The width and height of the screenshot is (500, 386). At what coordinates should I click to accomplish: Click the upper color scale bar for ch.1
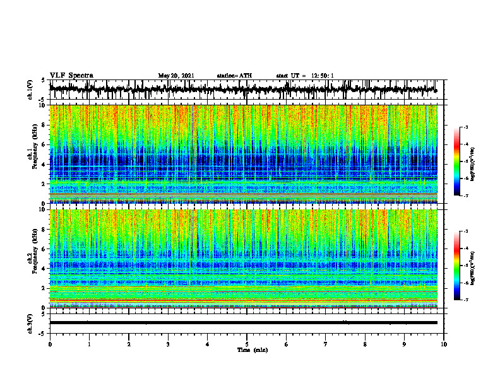pyautogui.click(x=456, y=161)
